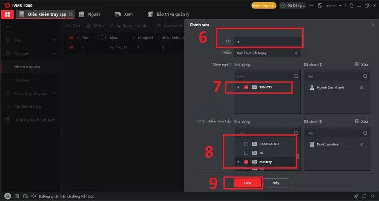
Task: Clear alarms with the status bar trash icon
Action: 17,196
